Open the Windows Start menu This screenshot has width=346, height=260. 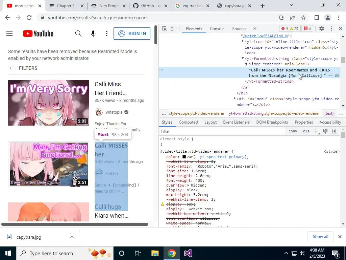8,253
